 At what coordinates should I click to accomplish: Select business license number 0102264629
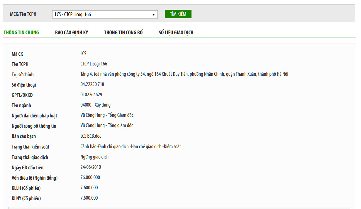coord(91,95)
